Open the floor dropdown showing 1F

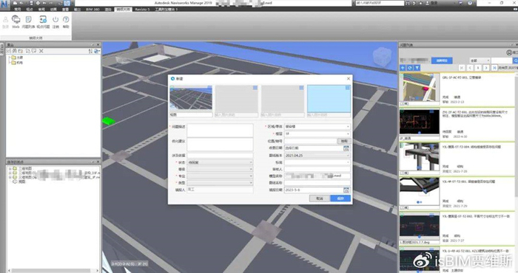317,134
